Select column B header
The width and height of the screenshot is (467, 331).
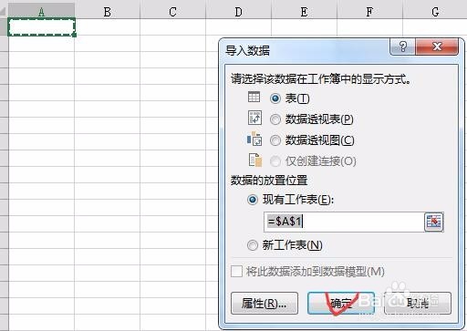point(107,12)
